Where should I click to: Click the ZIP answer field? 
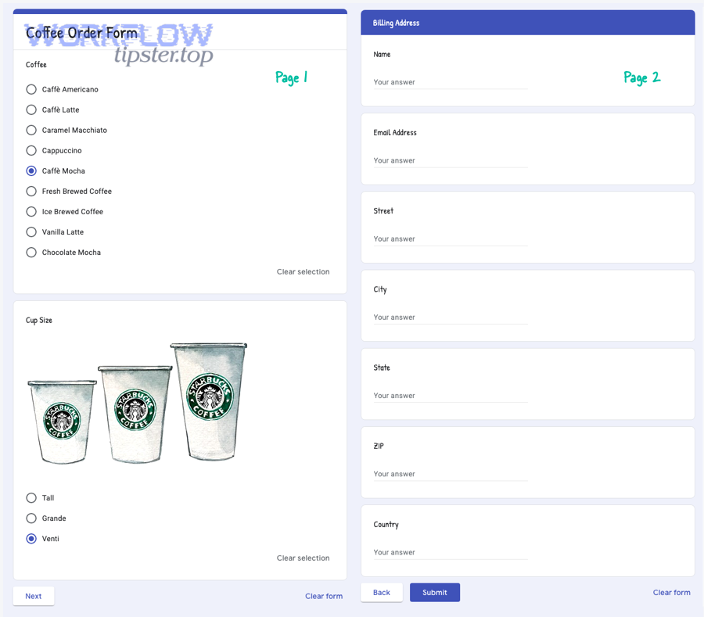click(x=451, y=474)
